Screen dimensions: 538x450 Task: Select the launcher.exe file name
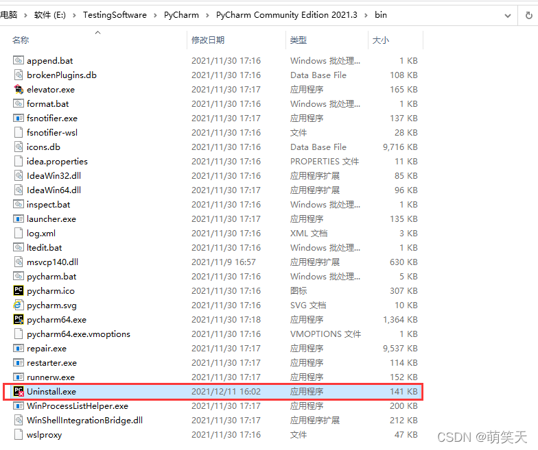[51, 219]
